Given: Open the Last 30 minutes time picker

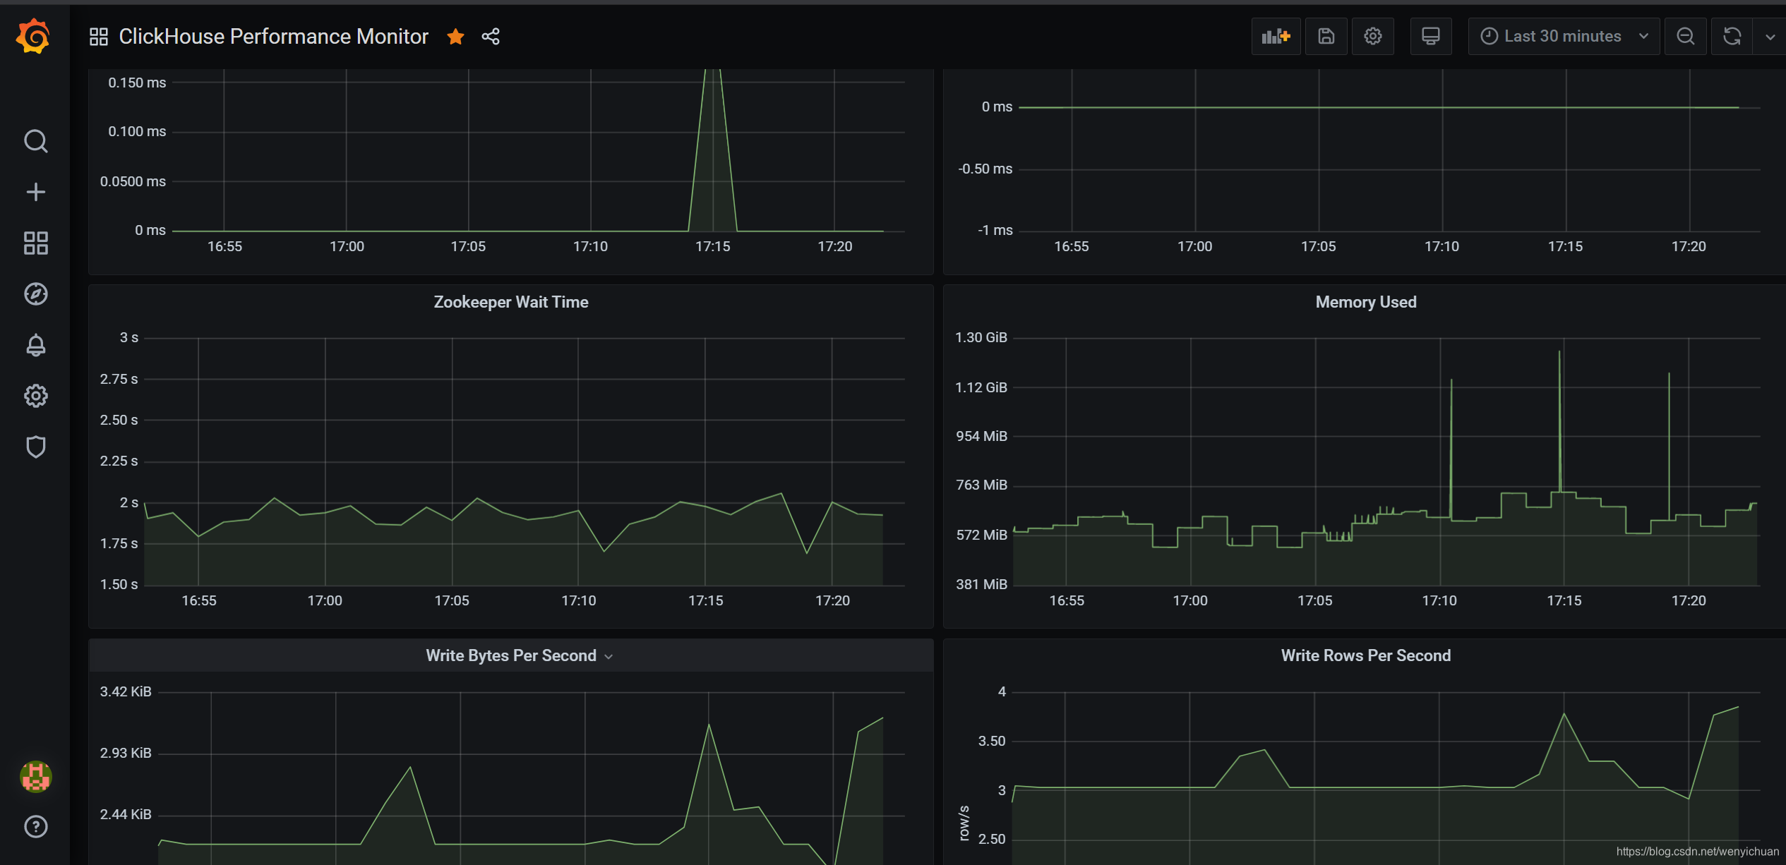Looking at the screenshot, I should [1564, 36].
